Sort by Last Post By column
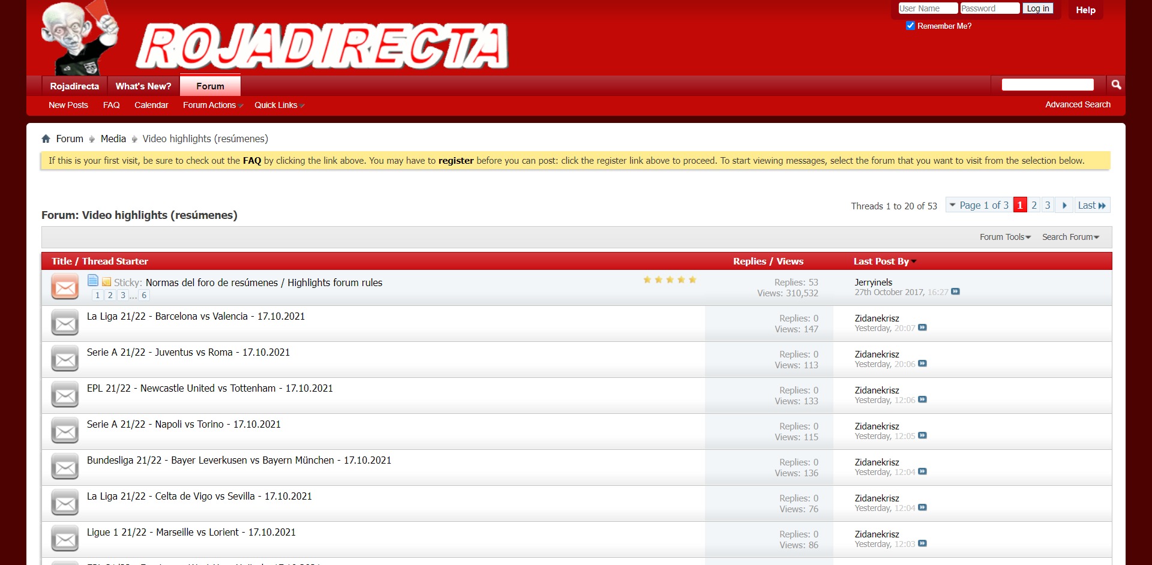The width and height of the screenshot is (1152, 565). pos(881,262)
